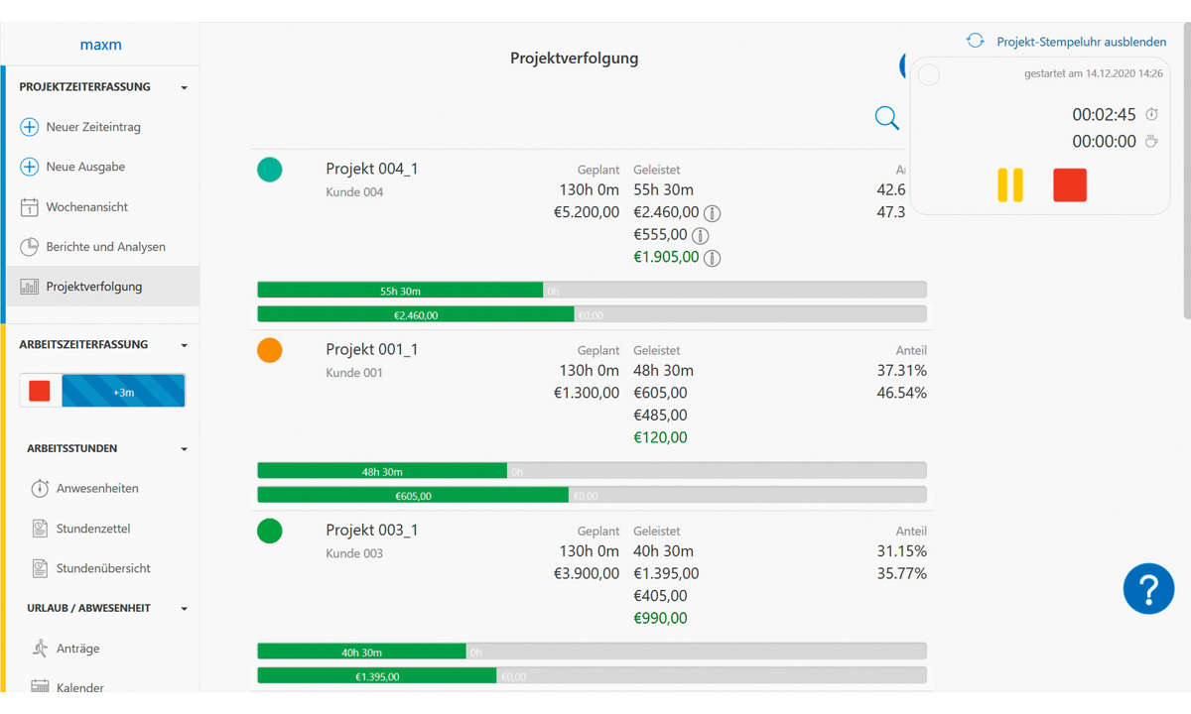The height and width of the screenshot is (714, 1191).
Task: Collapse the Arbeitsstunden section
Action: (185, 449)
